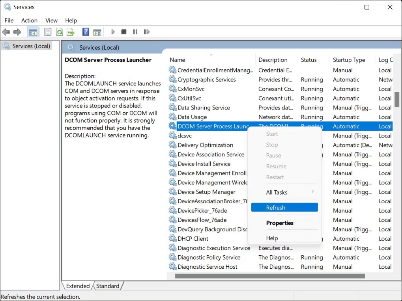
Task: Switch to the Extended tab
Action: click(78, 286)
